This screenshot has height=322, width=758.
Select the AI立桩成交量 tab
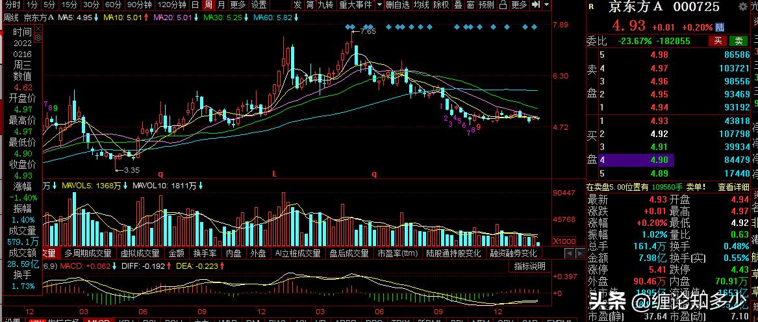(x=297, y=253)
